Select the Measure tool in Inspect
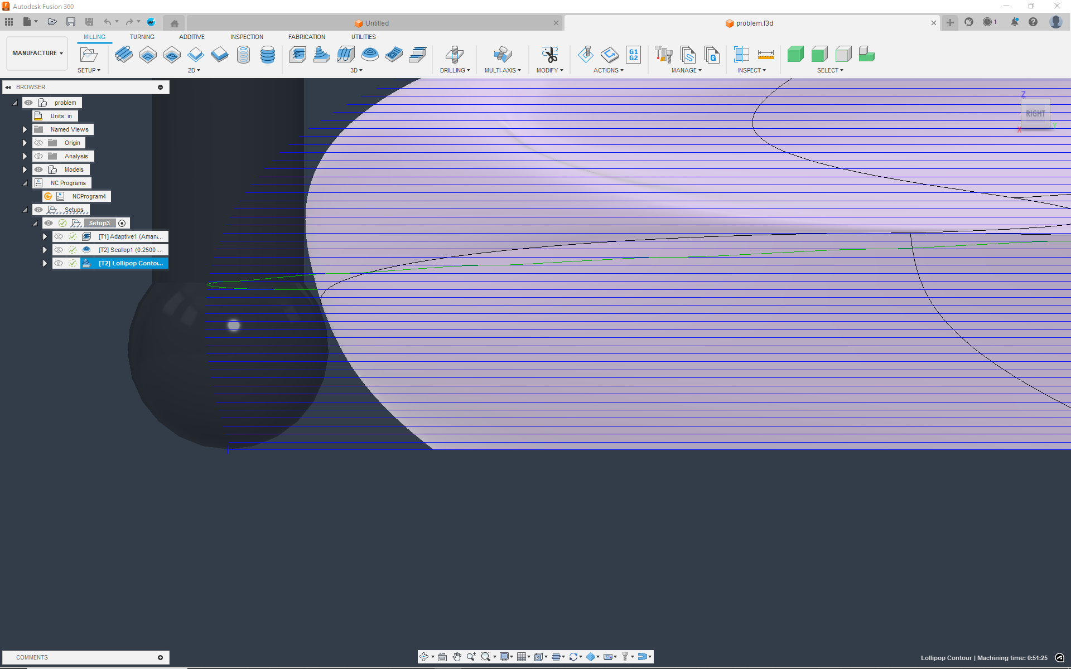Viewport: 1071px width, 669px height. tap(766, 55)
